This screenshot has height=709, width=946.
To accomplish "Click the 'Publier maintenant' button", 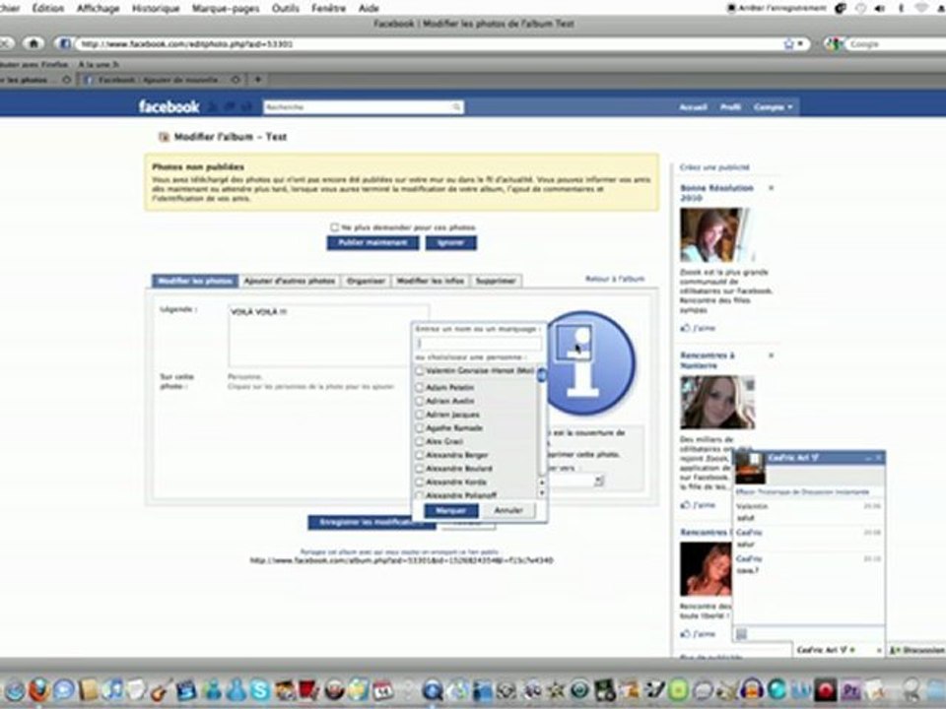I will 372,243.
